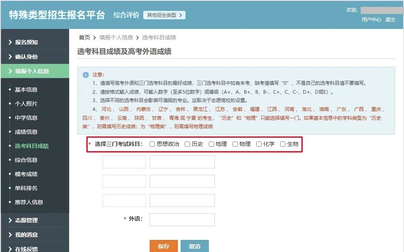Screen dimensions: 404x252
Task: Open 模考成绩 in the sidebar
Action: click(x=26, y=174)
